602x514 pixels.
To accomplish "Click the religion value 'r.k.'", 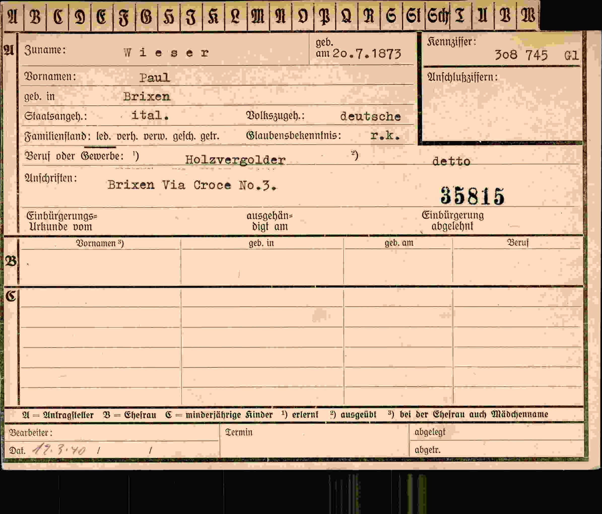I will coord(385,135).
